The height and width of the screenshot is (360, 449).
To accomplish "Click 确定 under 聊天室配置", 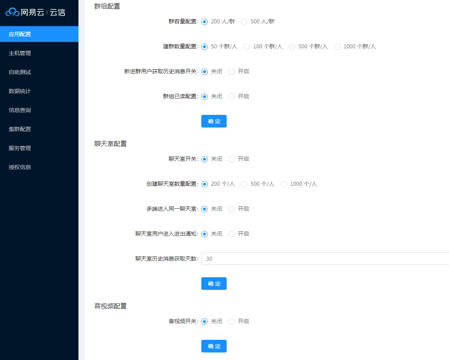I will click(x=214, y=283).
